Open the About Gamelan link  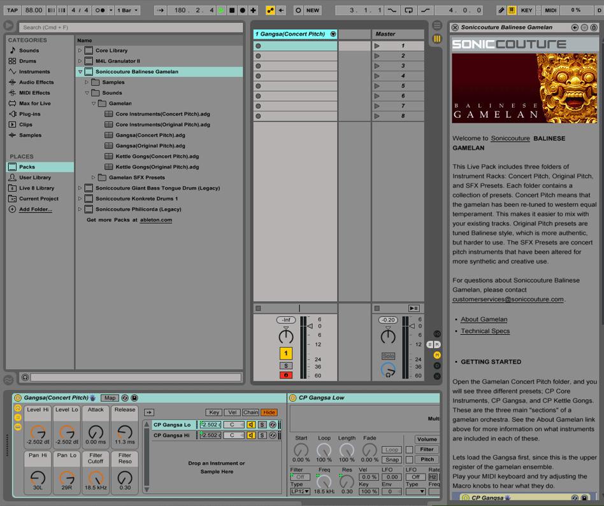point(484,319)
